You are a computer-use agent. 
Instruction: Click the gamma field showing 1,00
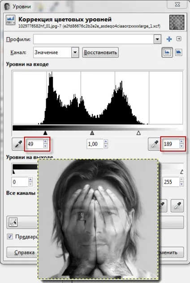click(95, 144)
